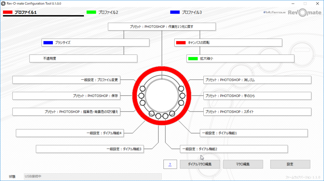The image size is (324, 181).
Task: Click the bit Ferrous logo
Action: coord(274,12)
